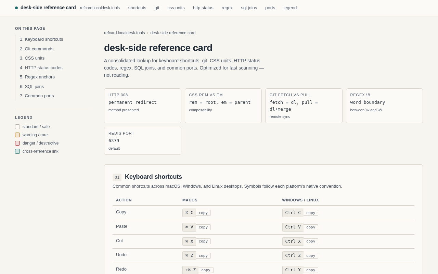Image resolution: width=438 pixels, height=274 pixels.
Task: Copy the Ctrl C shortcut
Action: tap(311, 213)
